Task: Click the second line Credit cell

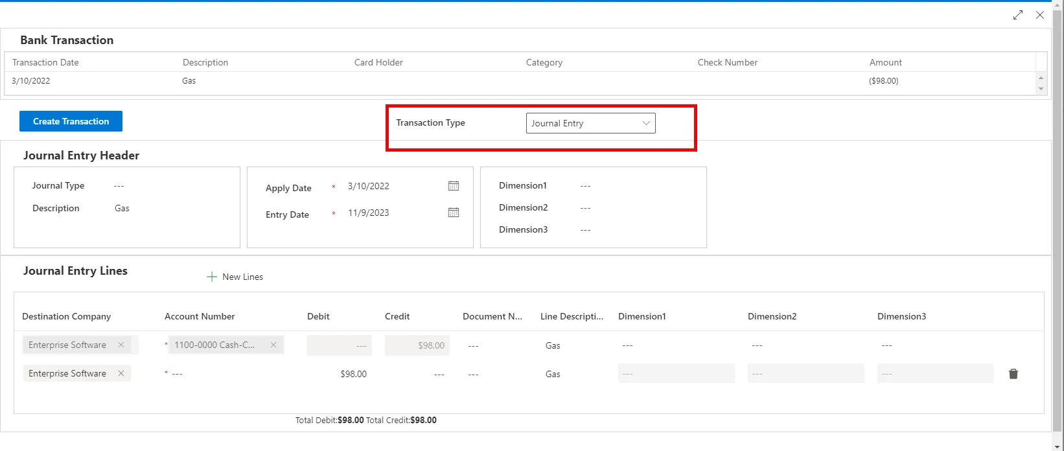Action: [439, 374]
